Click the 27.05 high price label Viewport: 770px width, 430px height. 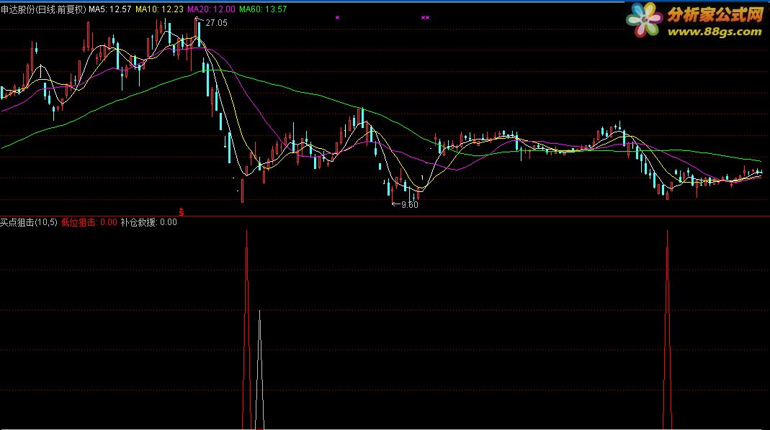coord(216,23)
